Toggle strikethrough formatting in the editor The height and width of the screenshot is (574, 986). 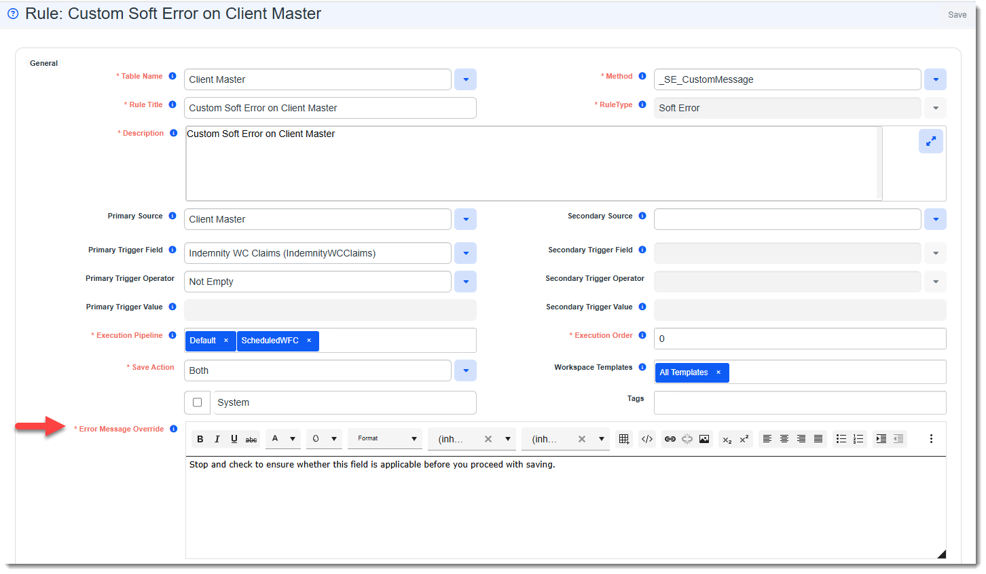coord(251,439)
